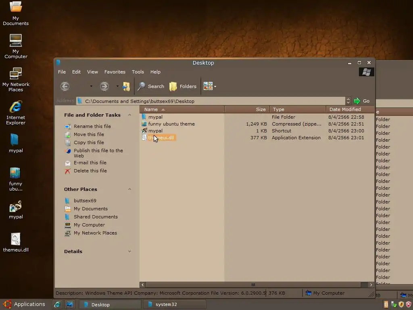Collapse File and Folder Tasks section
The image size is (413, 310).
tap(129, 115)
